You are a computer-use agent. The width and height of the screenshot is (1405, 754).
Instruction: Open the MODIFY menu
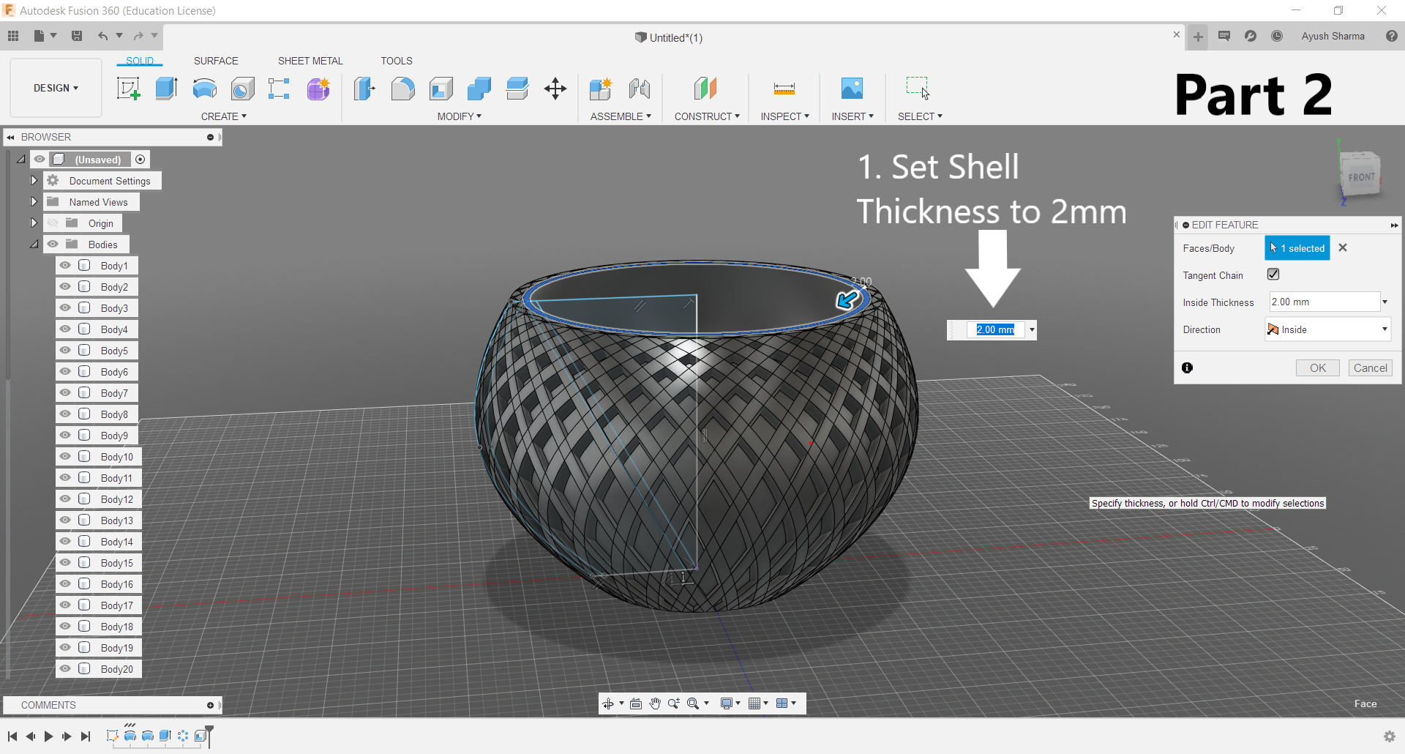click(460, 116)
